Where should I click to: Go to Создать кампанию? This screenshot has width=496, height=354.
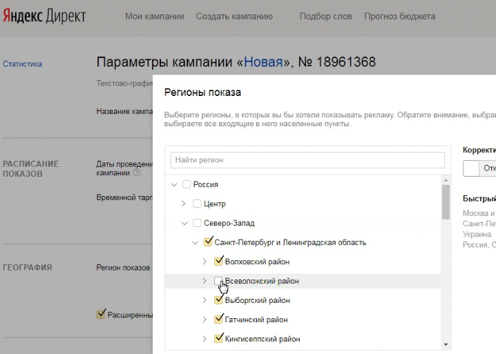point(234,17)
